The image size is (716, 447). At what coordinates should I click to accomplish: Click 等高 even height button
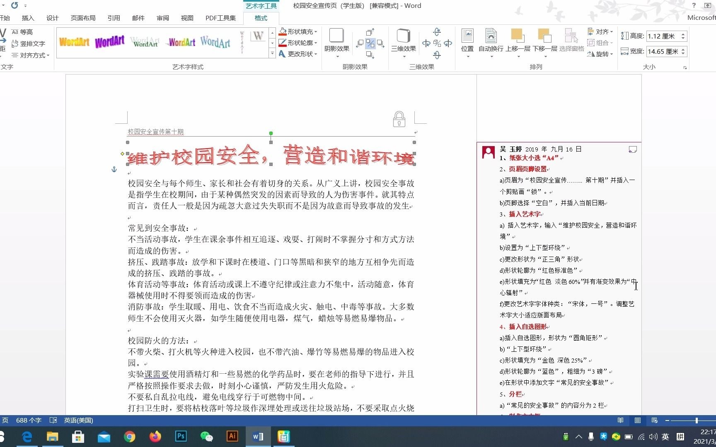[x=22, y=32]
